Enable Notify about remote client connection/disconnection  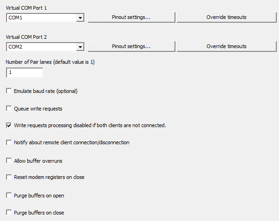pos(9,142)
